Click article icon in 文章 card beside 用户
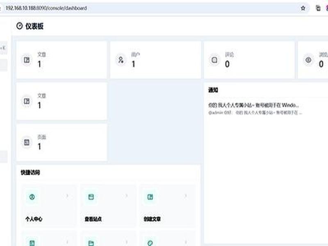 (27, 60)
